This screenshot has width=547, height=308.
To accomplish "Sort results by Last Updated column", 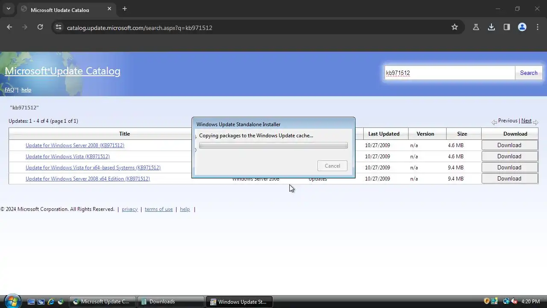I will point(384,134).
